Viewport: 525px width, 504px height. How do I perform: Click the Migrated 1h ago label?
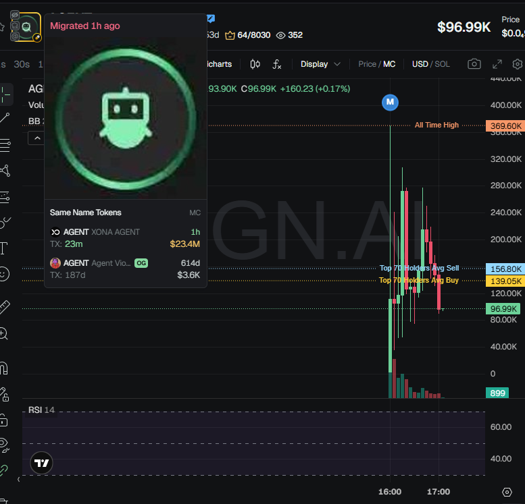[85, 26]
